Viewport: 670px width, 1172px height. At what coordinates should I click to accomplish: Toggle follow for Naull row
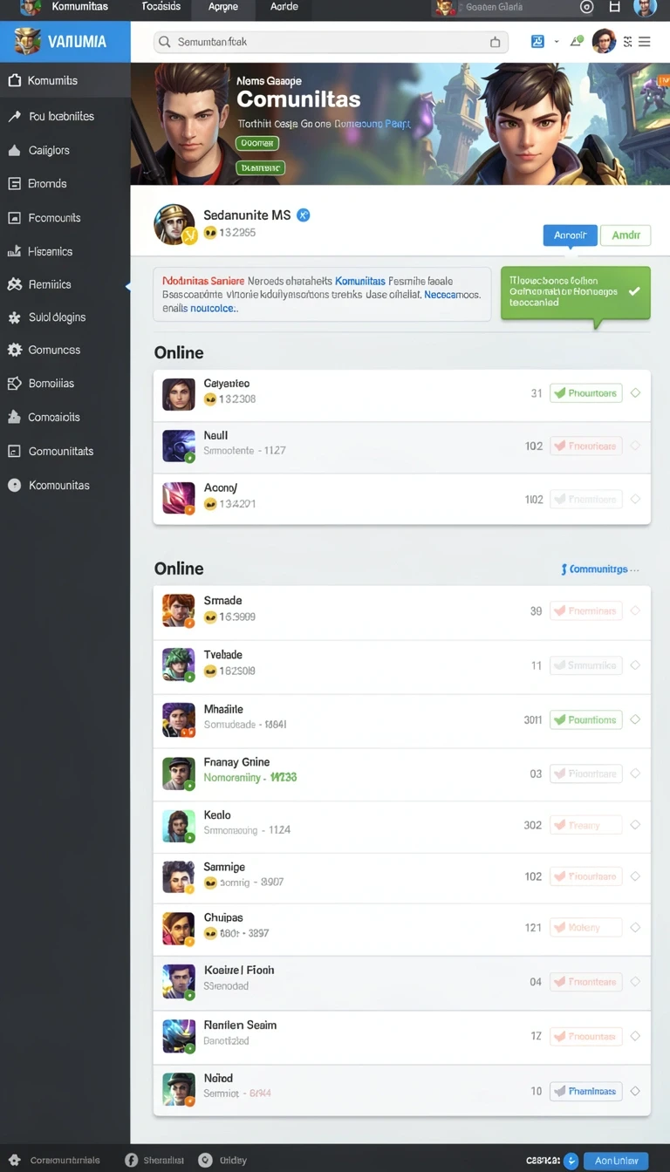586,446
